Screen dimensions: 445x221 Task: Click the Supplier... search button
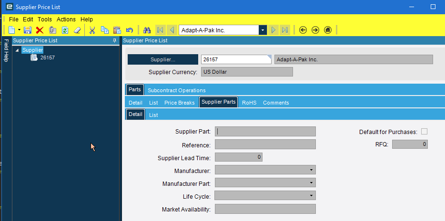click(x=163, y=59)
